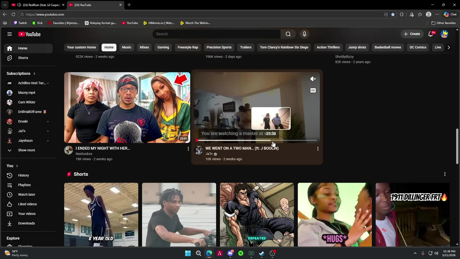The width and height of the screenshot is (460, 259).
Task: Select Your custom Home chip
Action: click(x=81, y=47)
